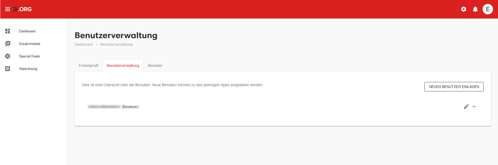498x165 pixels.
Task: Click the Zusatzmodule sidebar icon
Action: pyautogui.click(x=8, y=44)
